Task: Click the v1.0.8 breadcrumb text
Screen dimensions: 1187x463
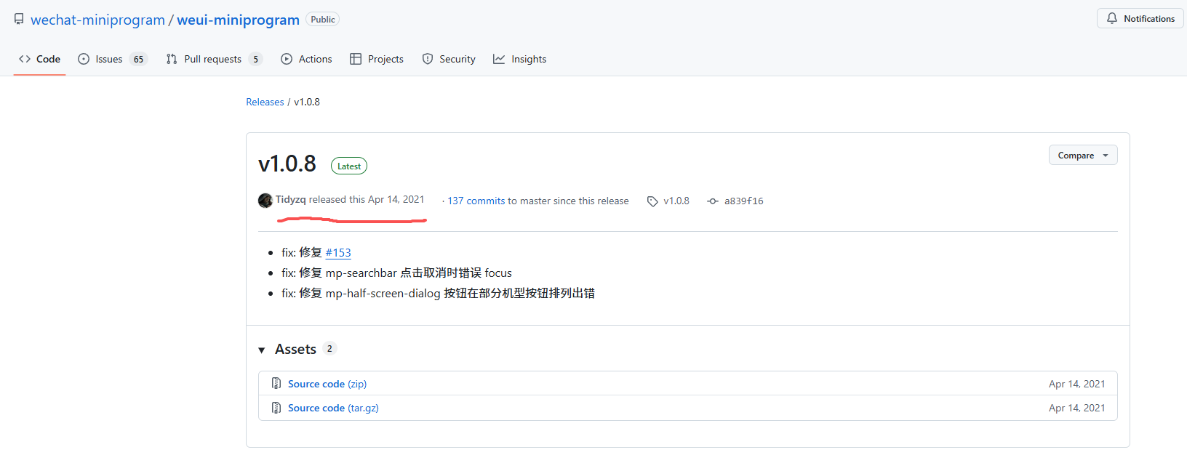Action: (307, 102)
